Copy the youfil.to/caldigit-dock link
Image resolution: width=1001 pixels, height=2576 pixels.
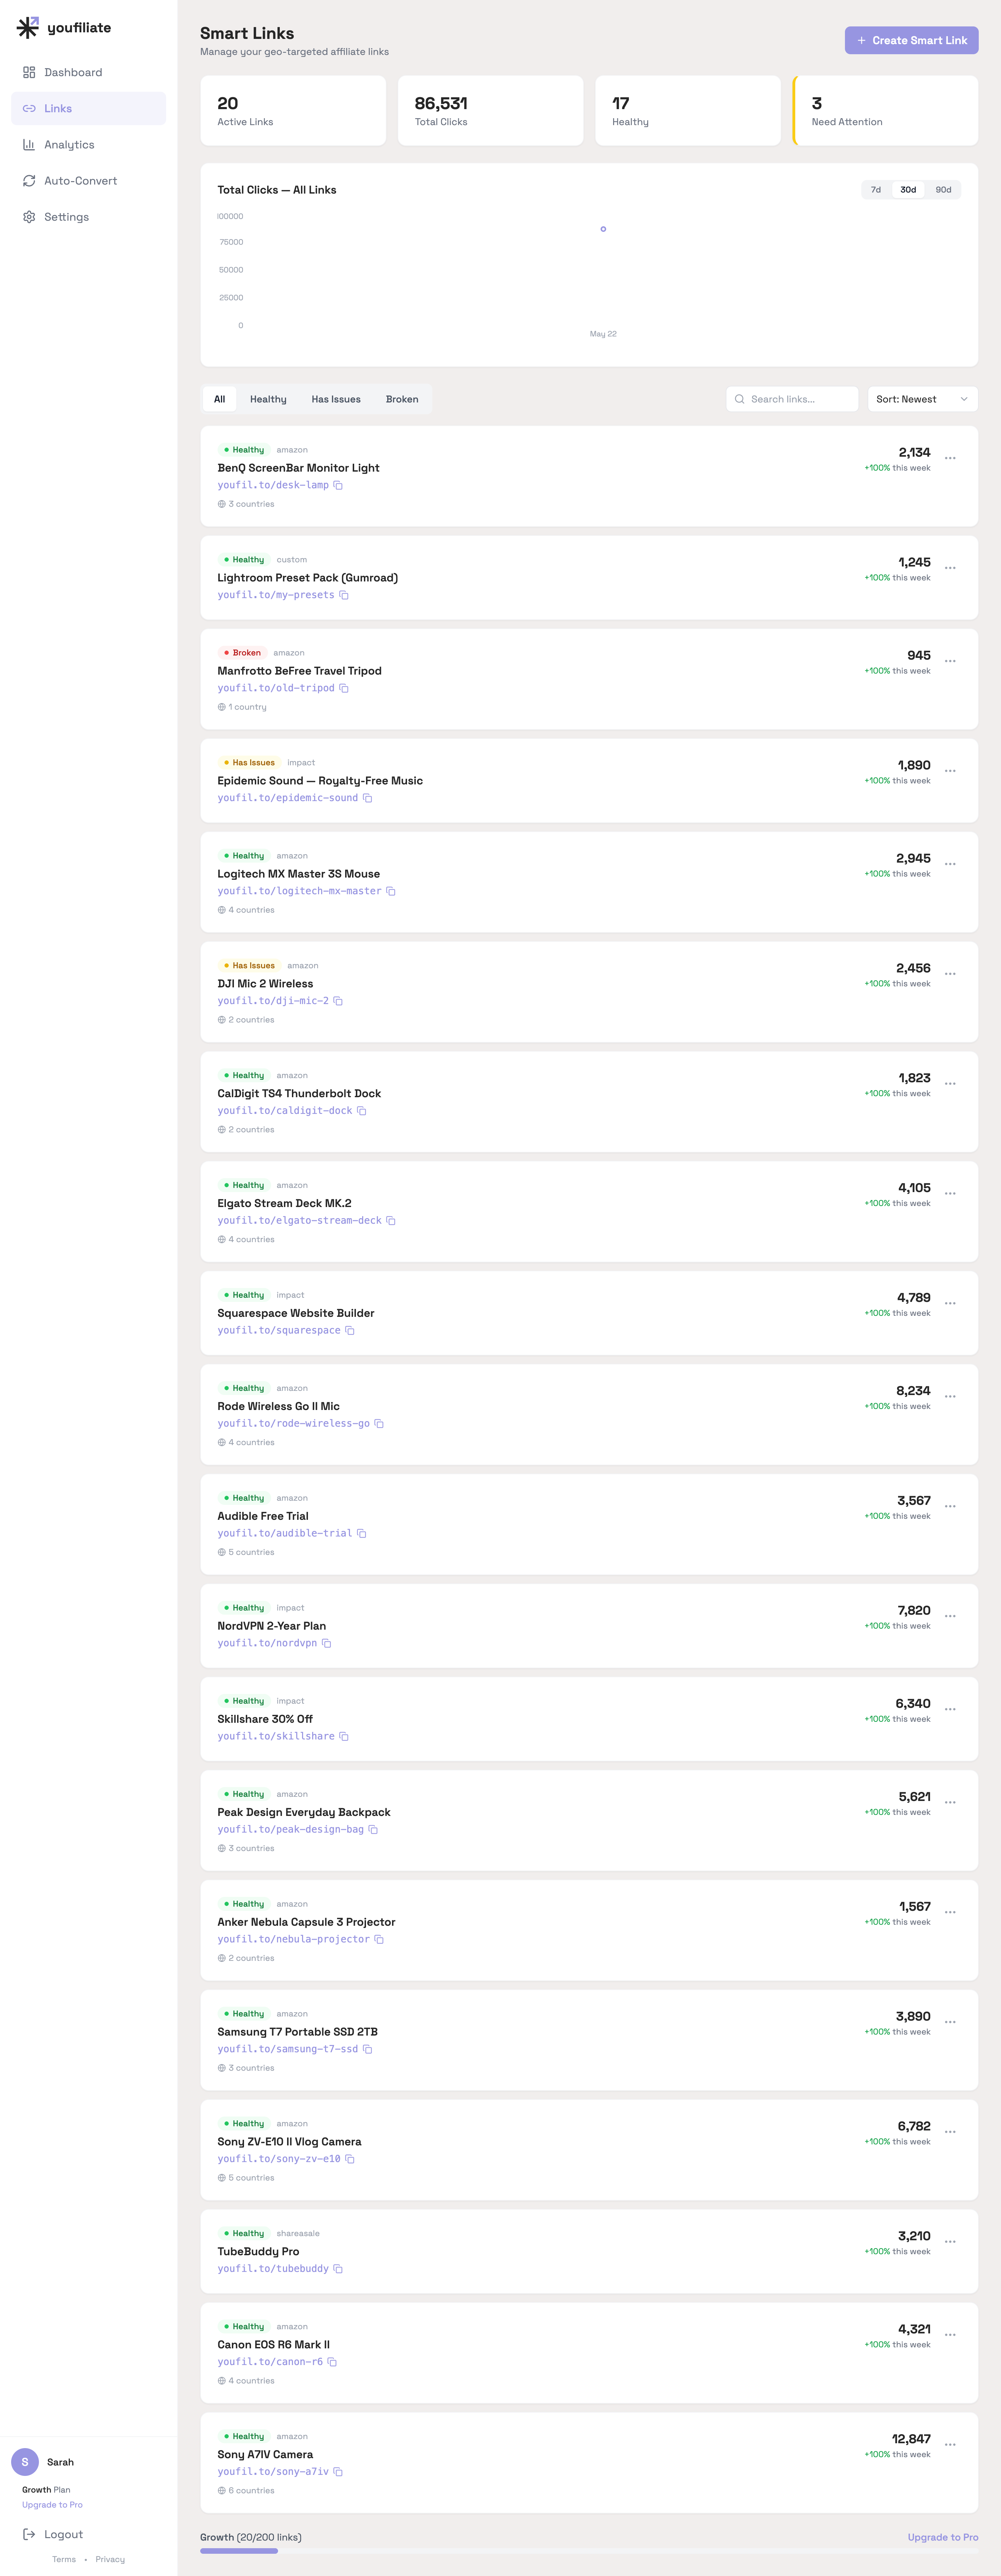(362, 1111)
